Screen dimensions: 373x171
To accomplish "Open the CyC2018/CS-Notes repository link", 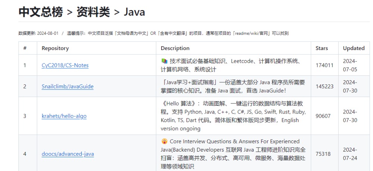I will point(65,65).
